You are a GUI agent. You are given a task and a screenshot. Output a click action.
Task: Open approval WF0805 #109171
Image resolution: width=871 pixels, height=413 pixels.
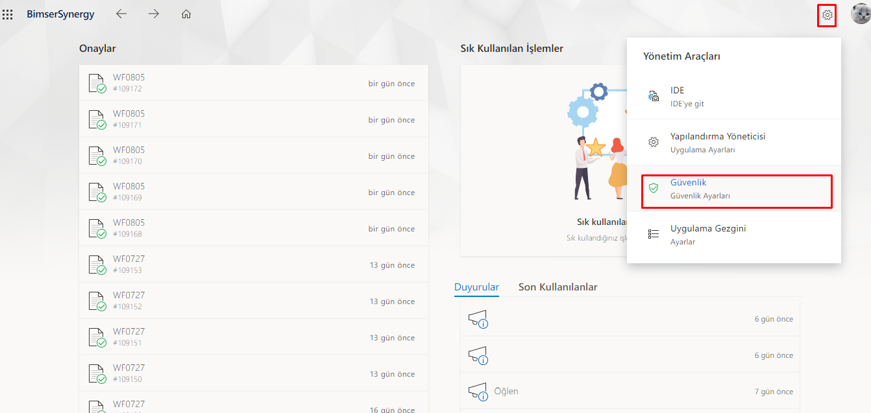point(254,119)
